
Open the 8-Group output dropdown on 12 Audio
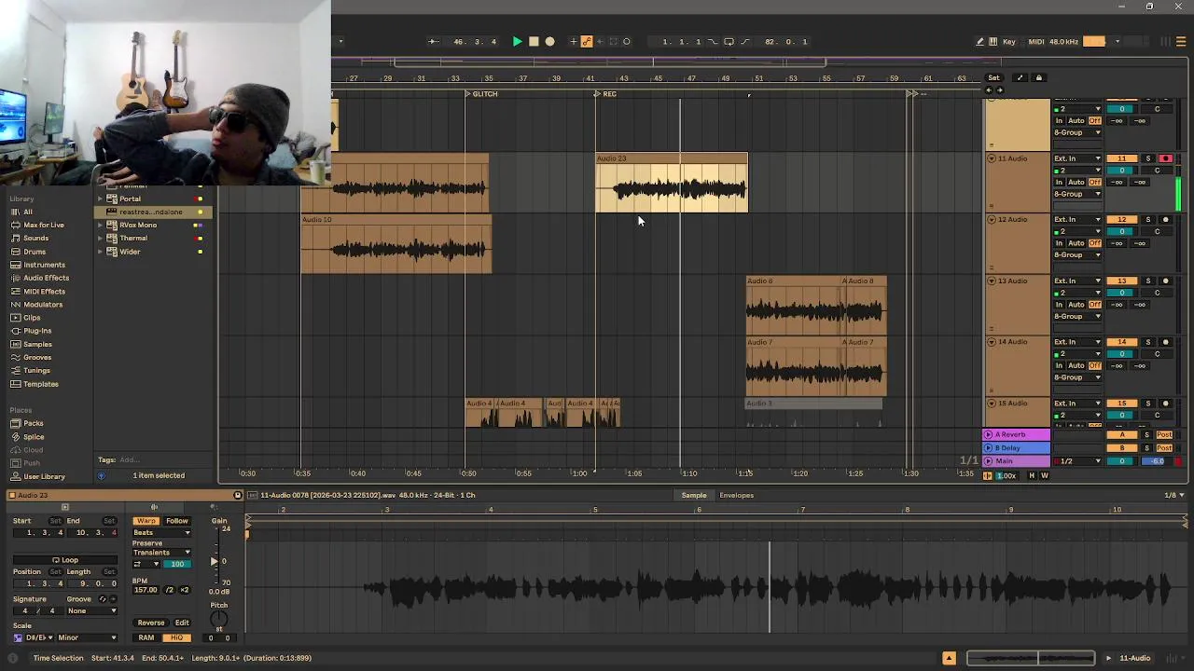coord(1077,255)
